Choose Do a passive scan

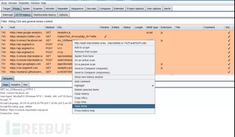point(114,64)
